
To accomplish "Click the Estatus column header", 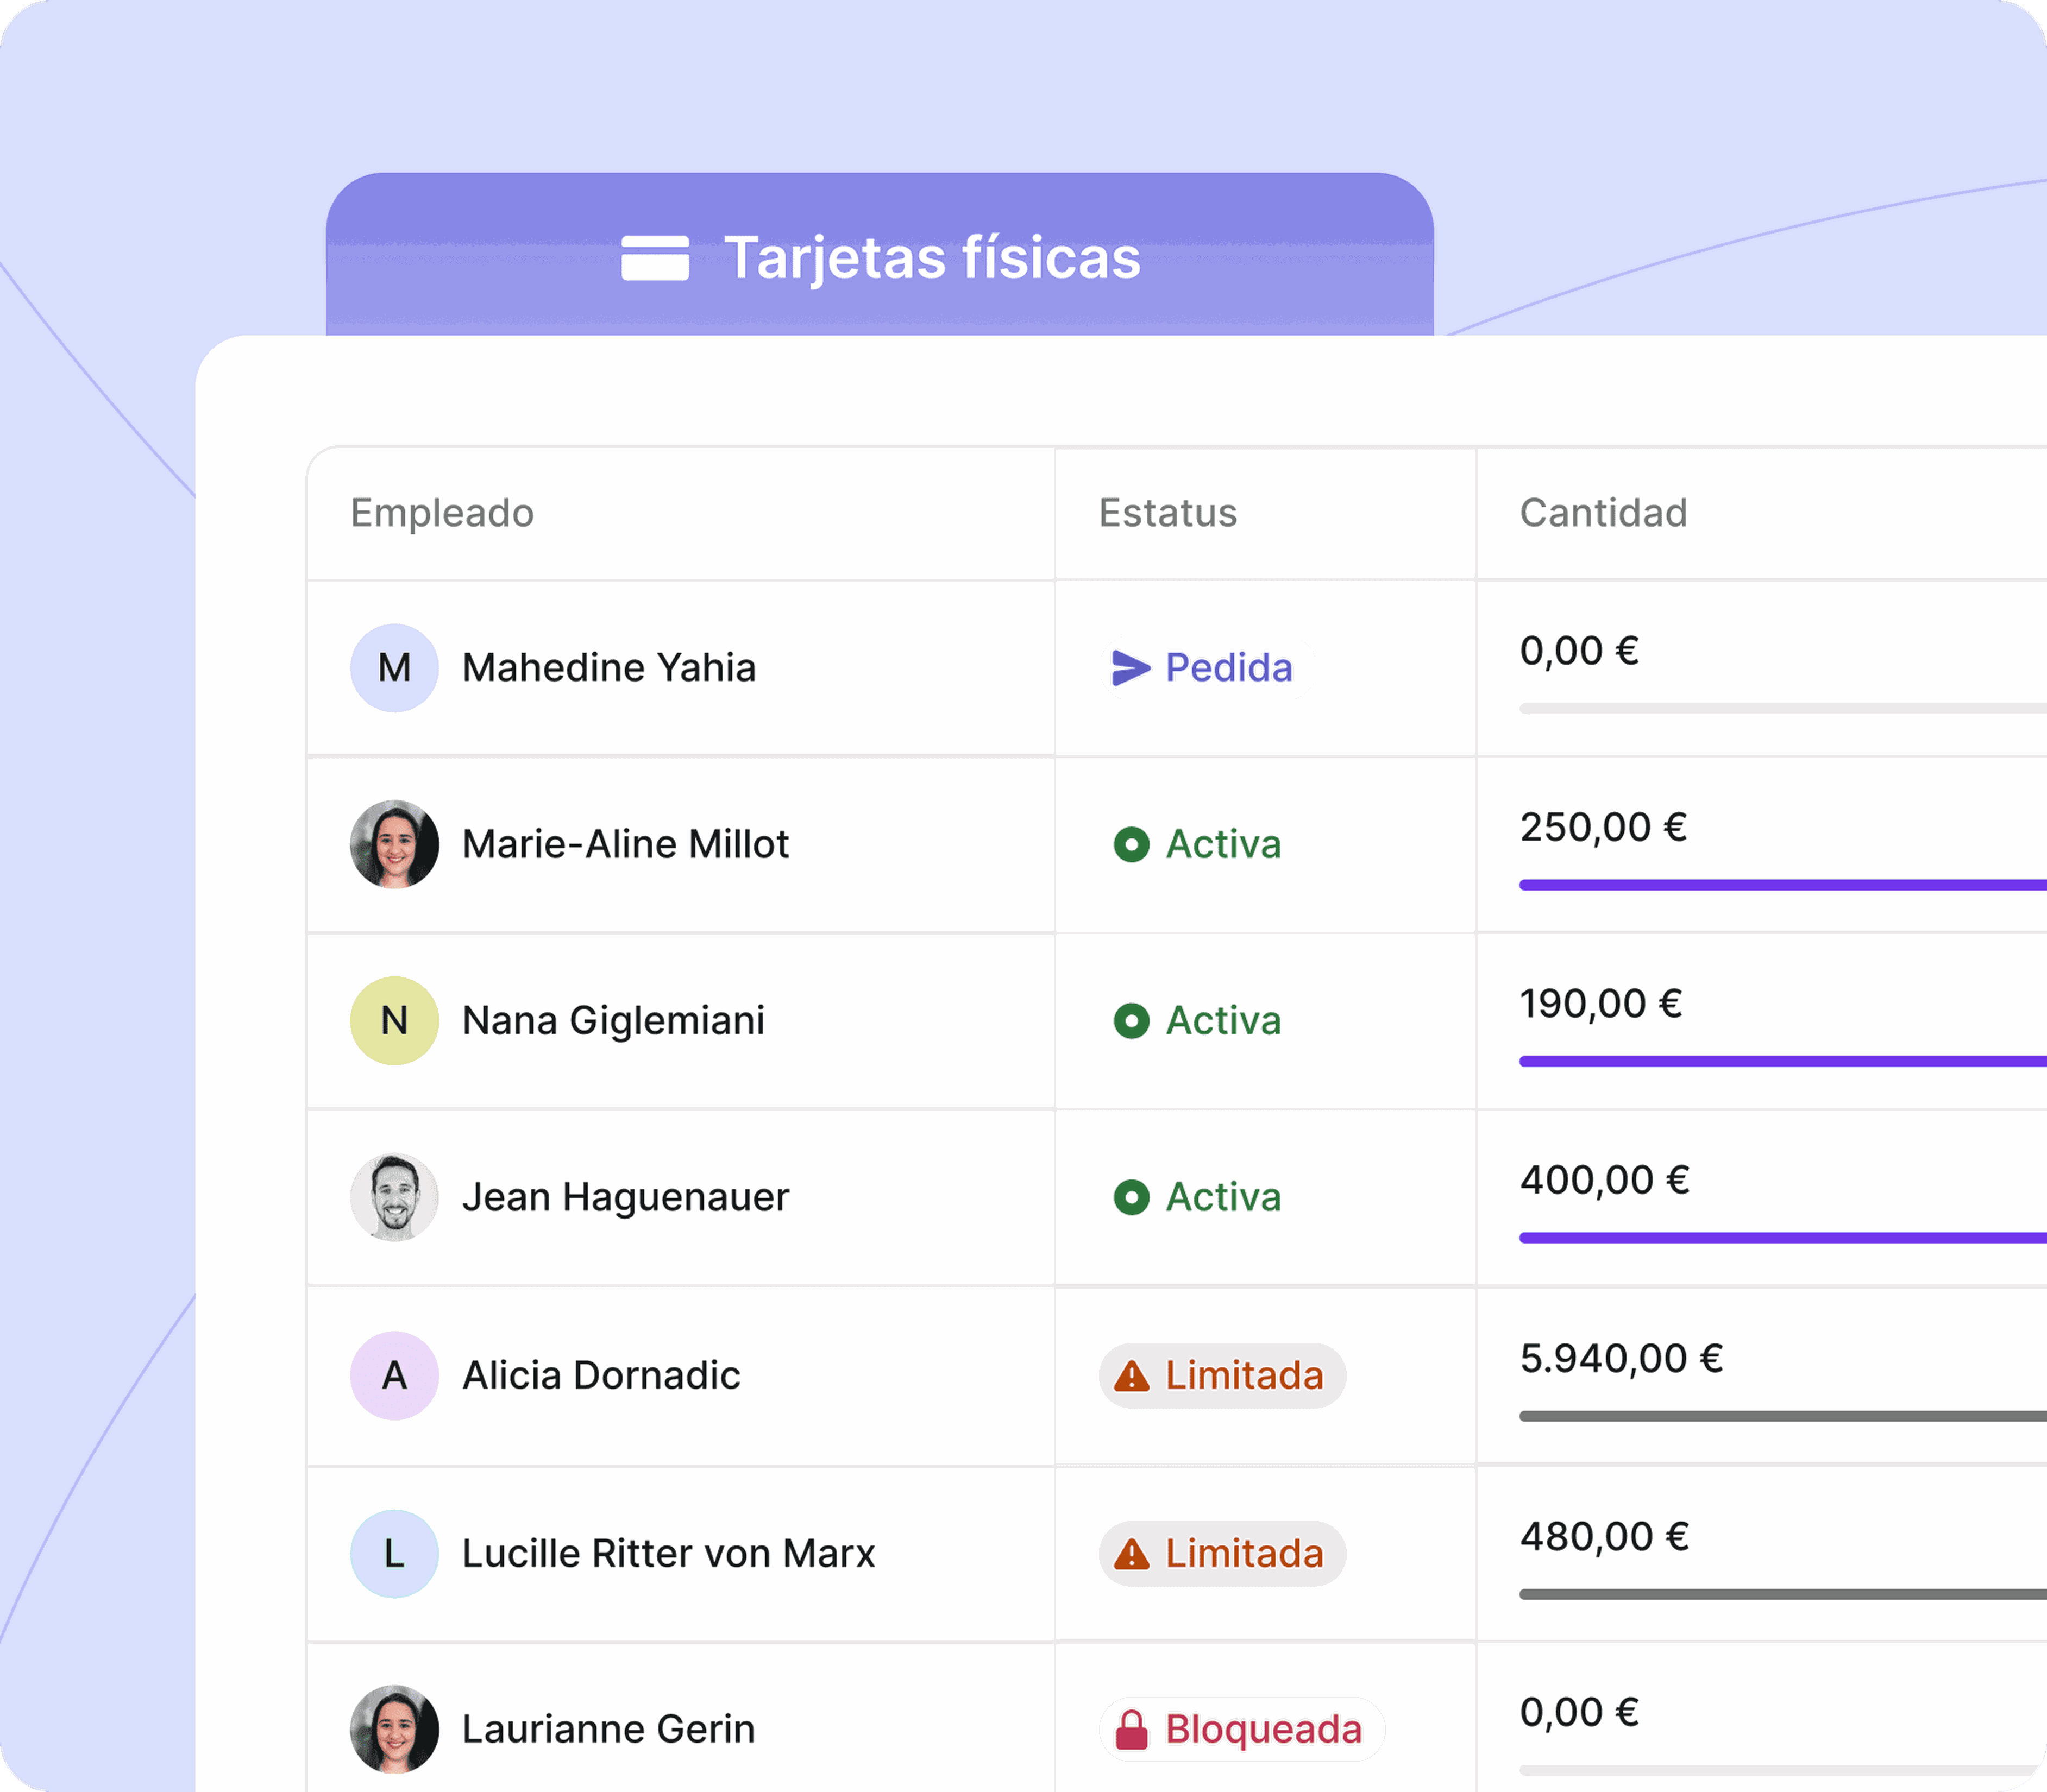I will click(x=1167, y=513).
